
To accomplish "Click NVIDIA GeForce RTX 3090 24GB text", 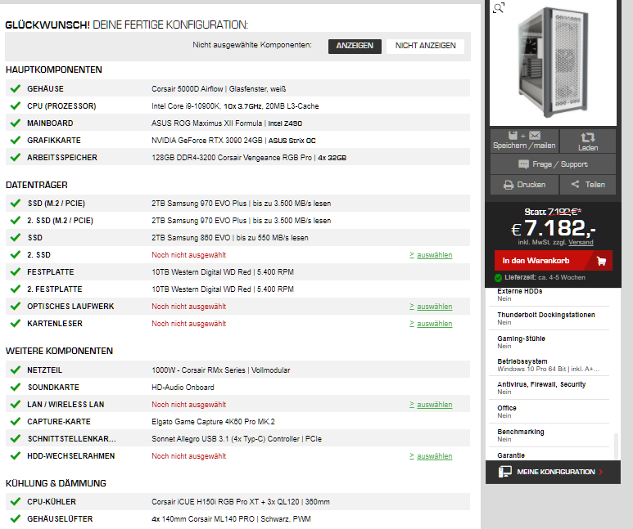I will [233, 141].
